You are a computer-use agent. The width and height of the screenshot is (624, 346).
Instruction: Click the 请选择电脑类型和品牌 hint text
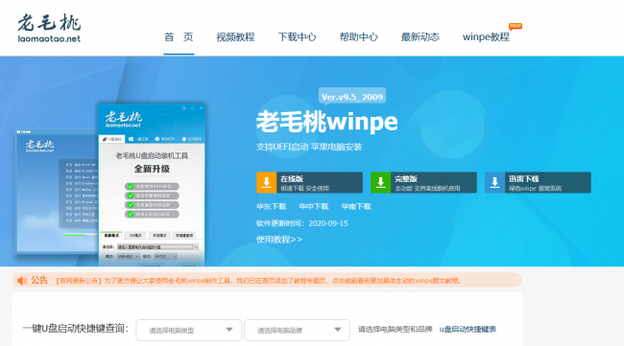coord(396,330)
